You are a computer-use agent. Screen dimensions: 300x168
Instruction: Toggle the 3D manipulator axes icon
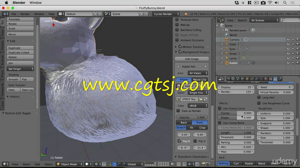109,164
